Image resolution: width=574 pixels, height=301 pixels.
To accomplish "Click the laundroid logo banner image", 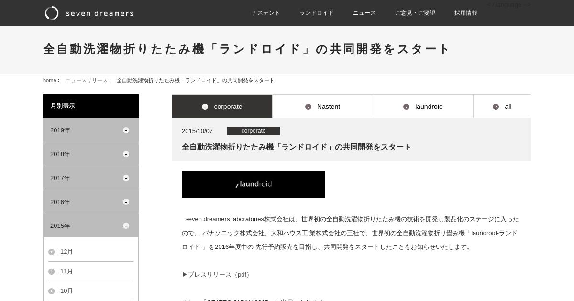I will pyautogui.click(x=254, y=184).
